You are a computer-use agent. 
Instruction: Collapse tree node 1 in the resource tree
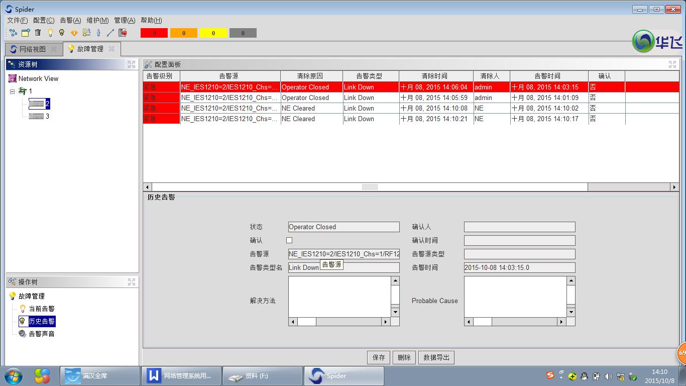coord(13,91)
